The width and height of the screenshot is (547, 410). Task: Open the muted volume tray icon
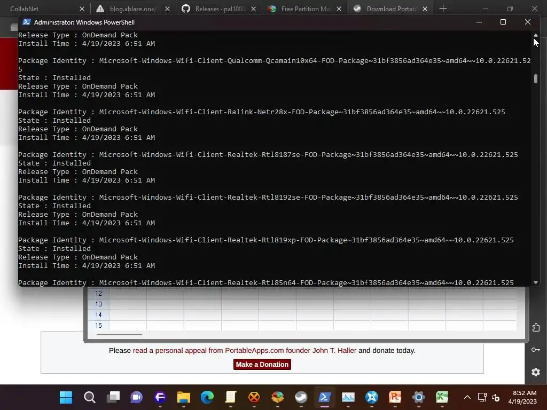(496, 397)
